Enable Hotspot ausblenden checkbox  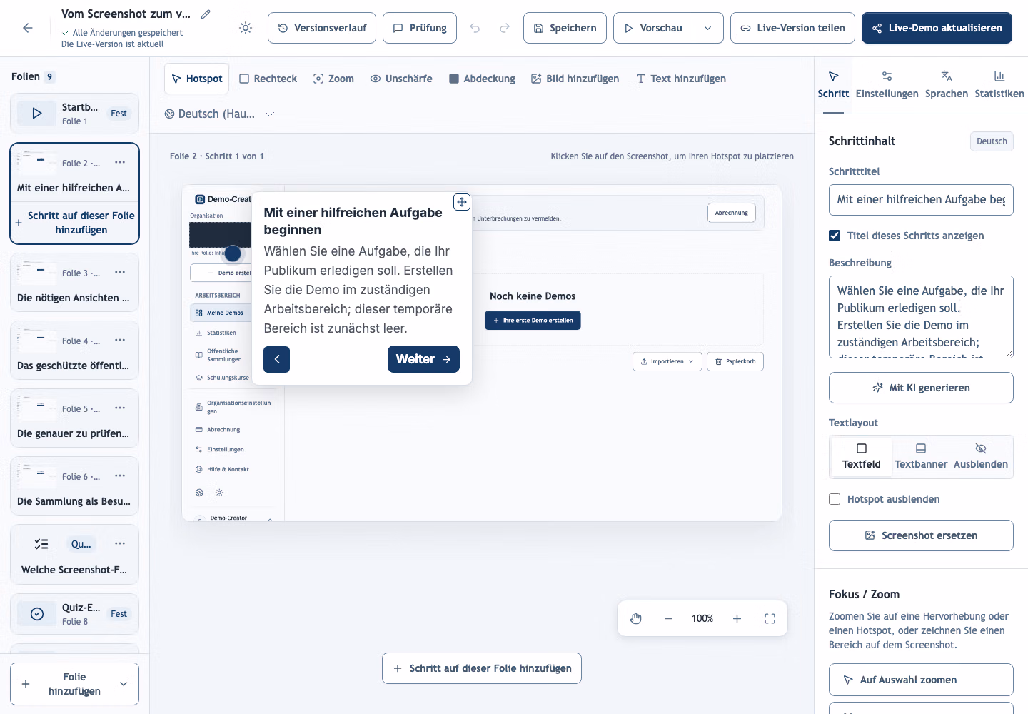(835, 499)
